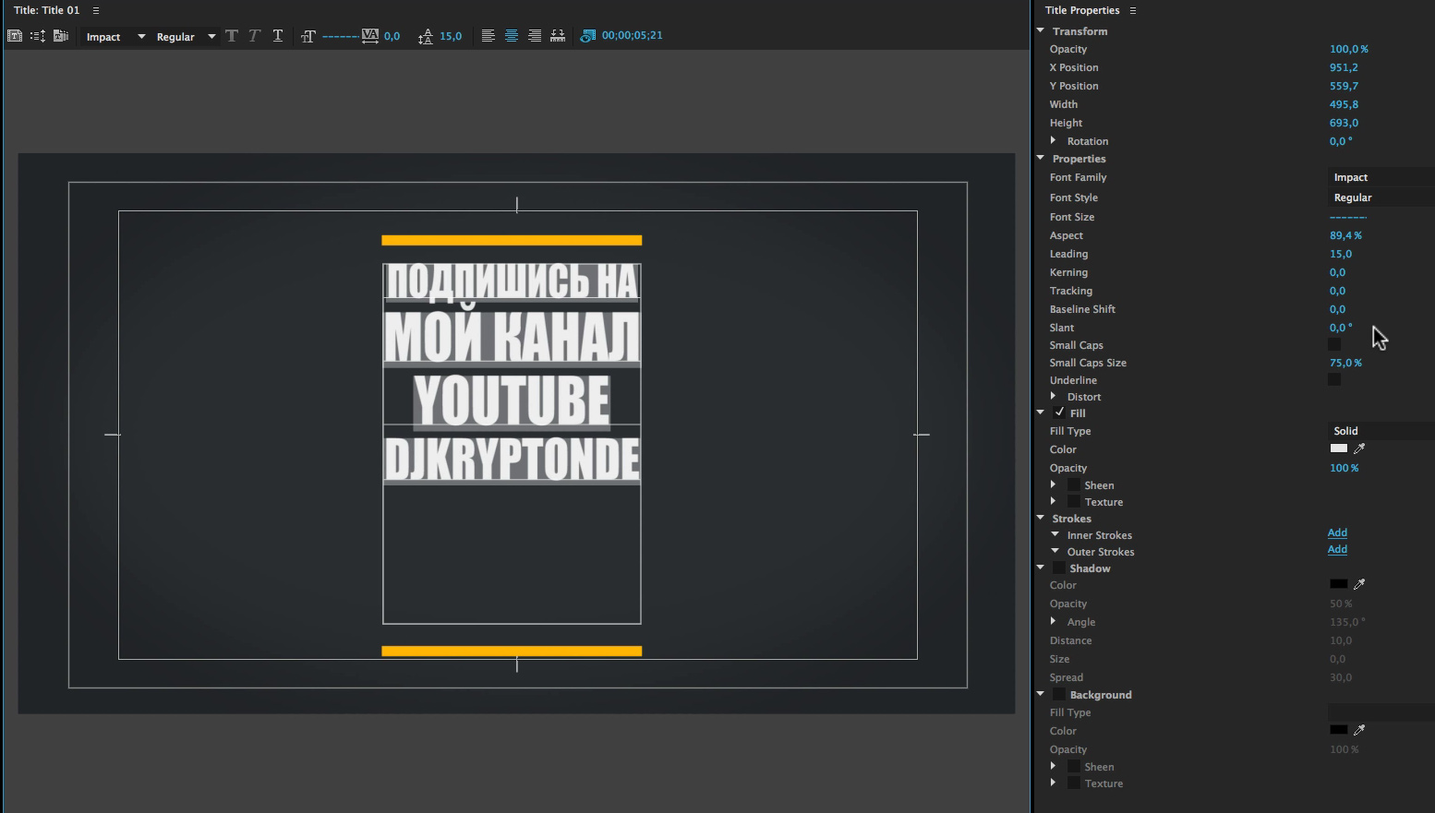Click the Templates icon in the toolbar
The width and height of the screenshot is (1435, 813).
coord(61,36)
